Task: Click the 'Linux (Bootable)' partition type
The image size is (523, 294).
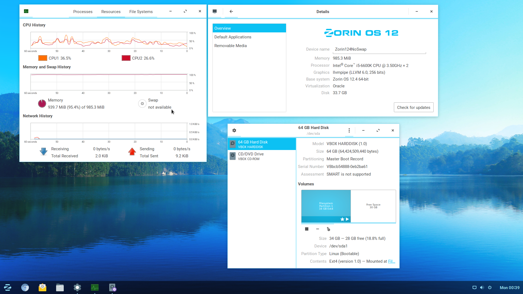Action: 344,253
